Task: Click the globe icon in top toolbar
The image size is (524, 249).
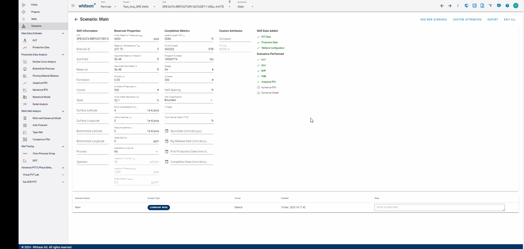Action: coord(466,6)
